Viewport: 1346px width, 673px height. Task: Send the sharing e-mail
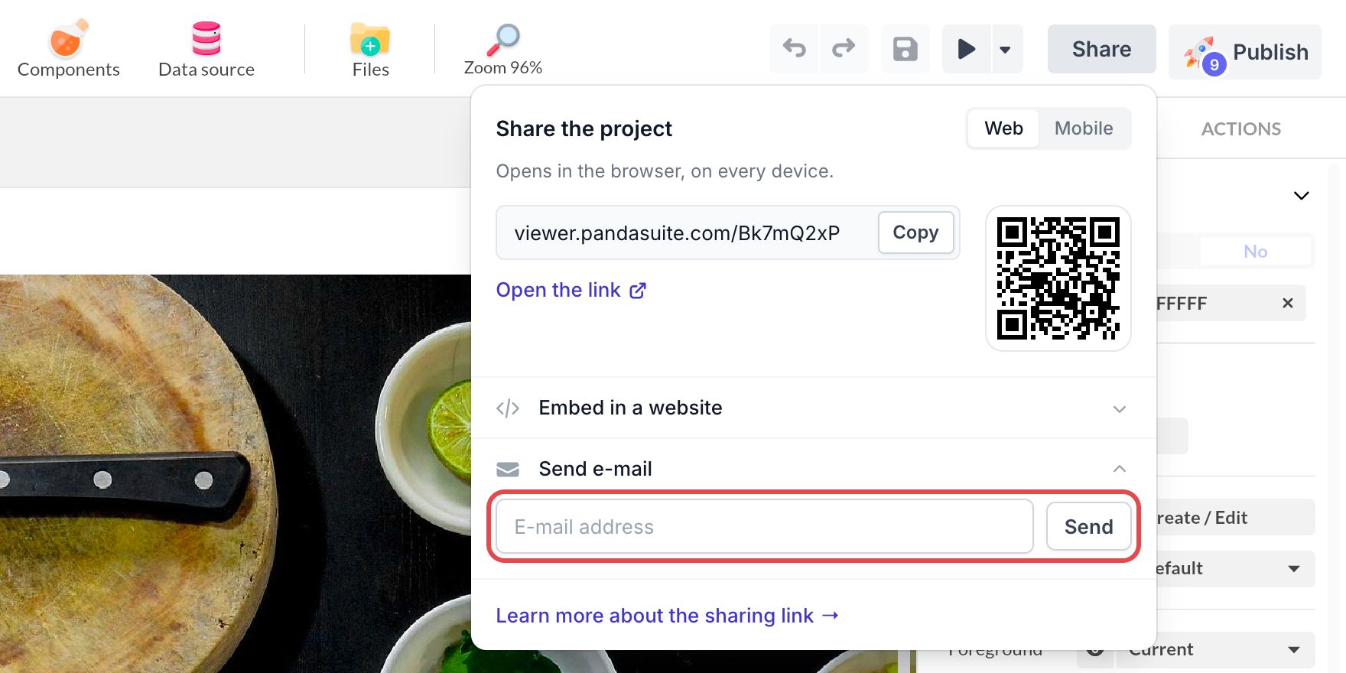pyautogui.click(x=1088, y=526)
